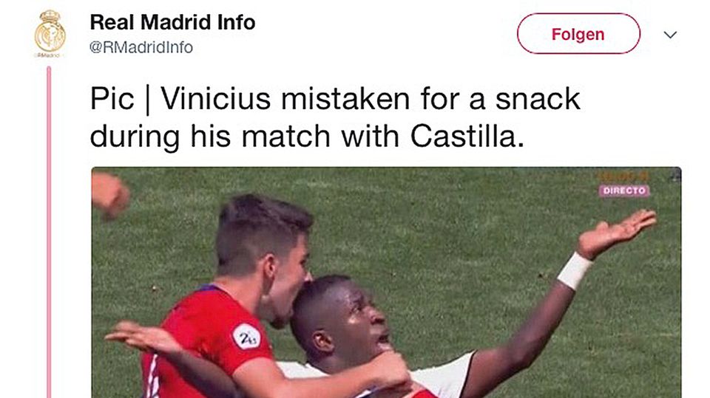Click the pink thread line below the avatar
Image resolution: width=710 pixels, height=398 pixels.
49,232
